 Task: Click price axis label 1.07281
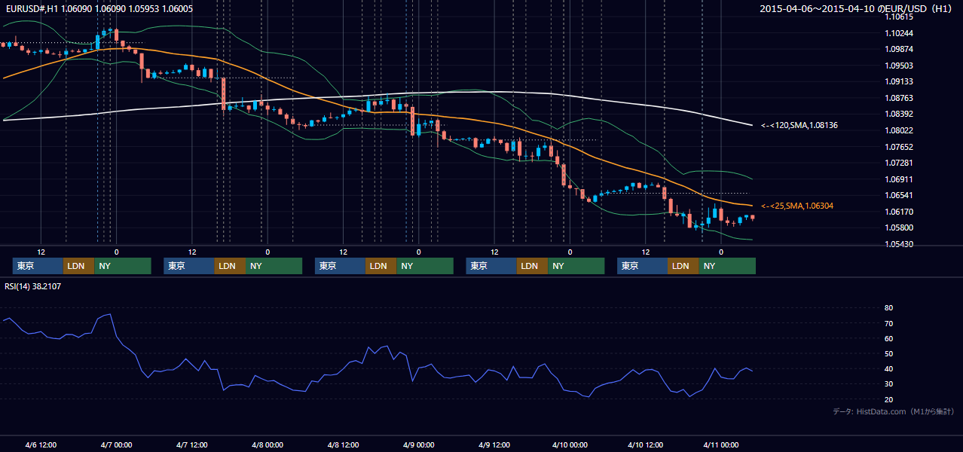899,163
